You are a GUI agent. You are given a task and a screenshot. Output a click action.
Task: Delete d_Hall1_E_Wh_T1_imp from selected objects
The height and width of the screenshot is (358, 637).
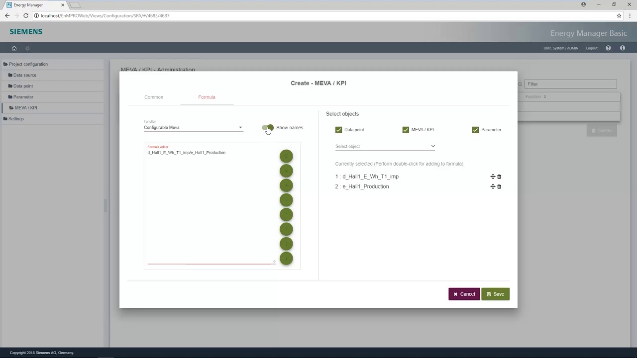499,177
